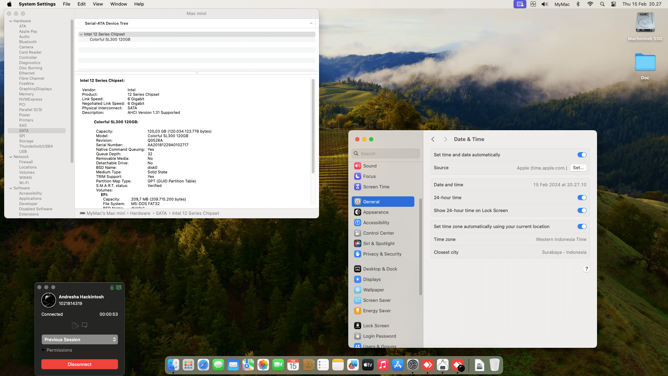Click the green monitor icon in AnyDesk
The height and width of the screenshot is (376, 668).
tap(119, 288)
